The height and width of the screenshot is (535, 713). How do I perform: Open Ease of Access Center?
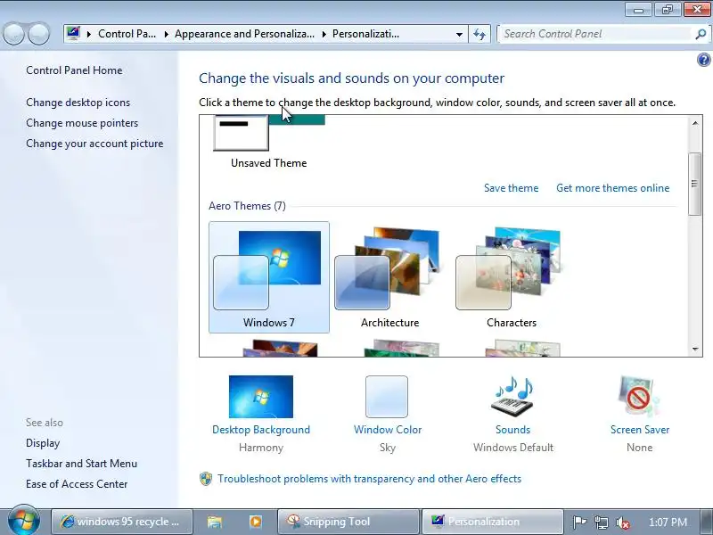pyautogui.click(x=77, y=484)
